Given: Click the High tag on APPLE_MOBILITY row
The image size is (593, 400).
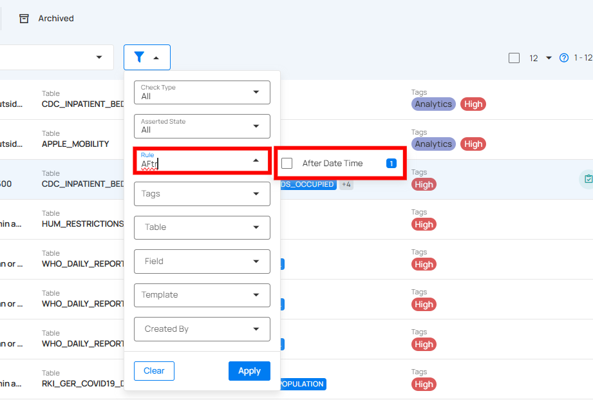Looking at the screenshot, I should 473,144.
